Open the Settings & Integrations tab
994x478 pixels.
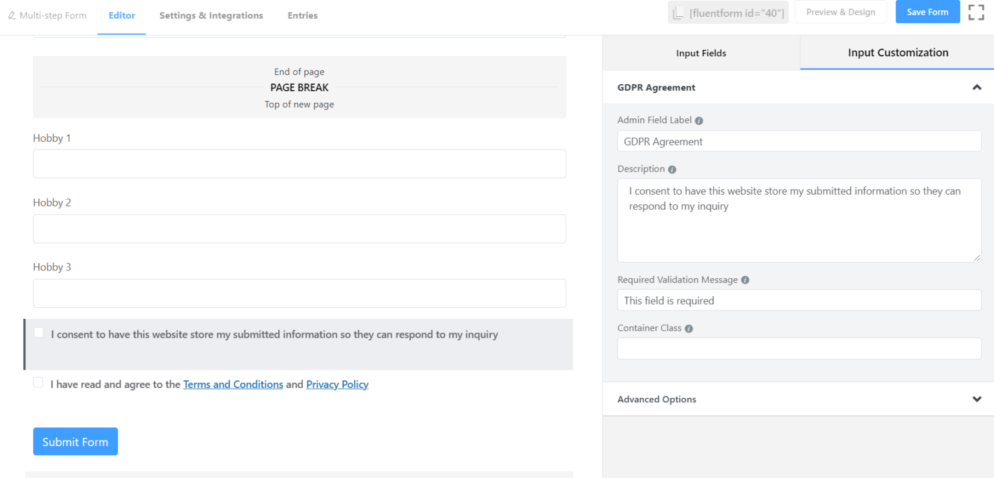(211, 15)
